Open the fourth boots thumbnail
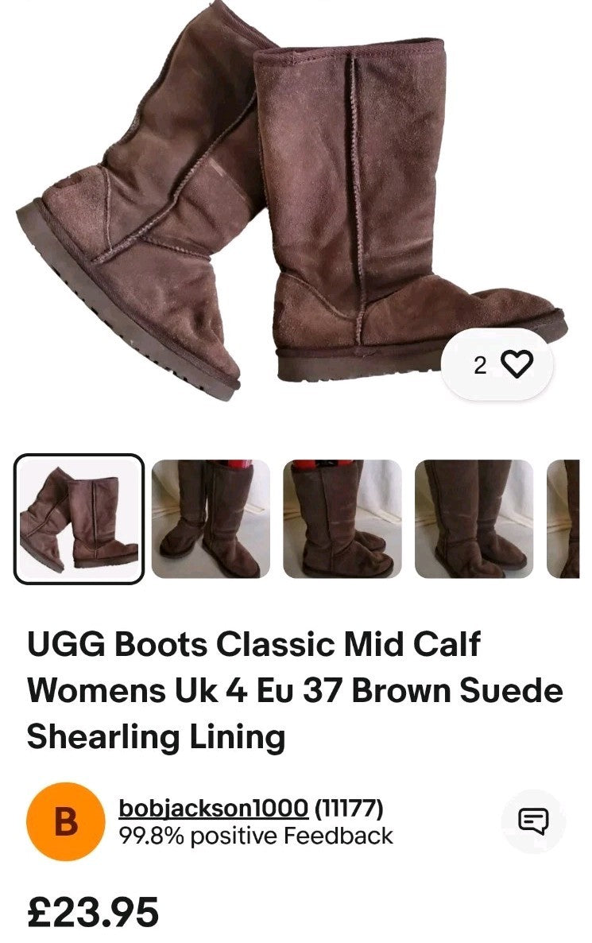This screenshot has height=943, width=592. (474, 519)
